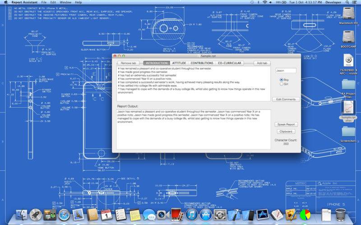Click the student name field containing Jason
The width and height of the screenshot is (361, 225).
click(286, 71)
